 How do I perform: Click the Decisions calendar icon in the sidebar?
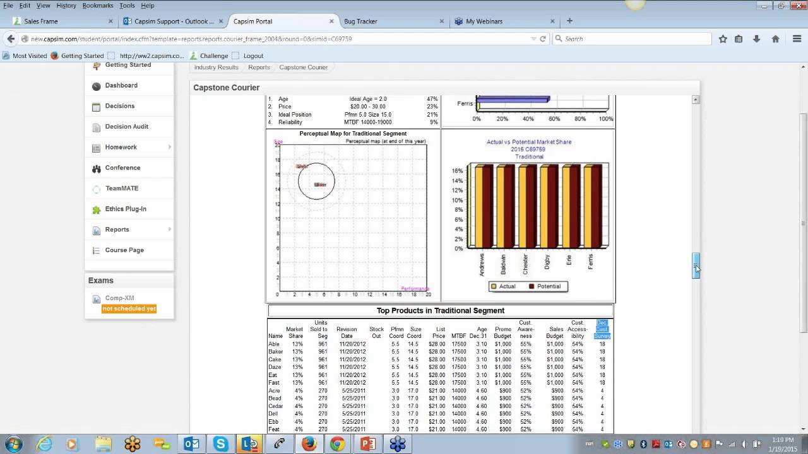click(x=96, y=107)
